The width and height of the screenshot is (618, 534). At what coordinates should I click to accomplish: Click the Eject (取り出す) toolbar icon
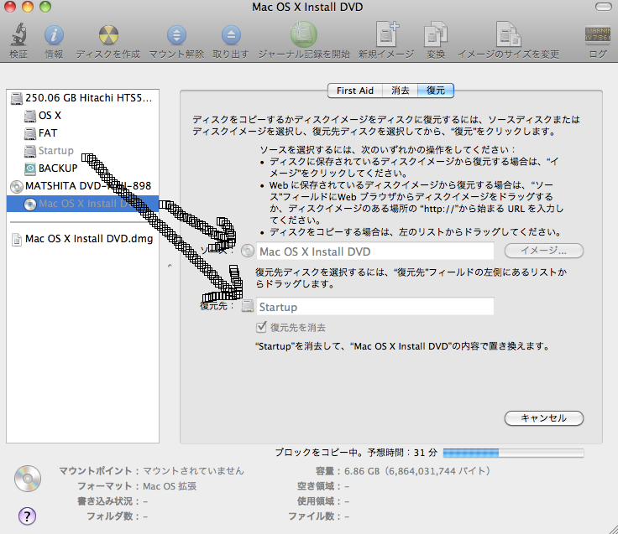point(231,34)
